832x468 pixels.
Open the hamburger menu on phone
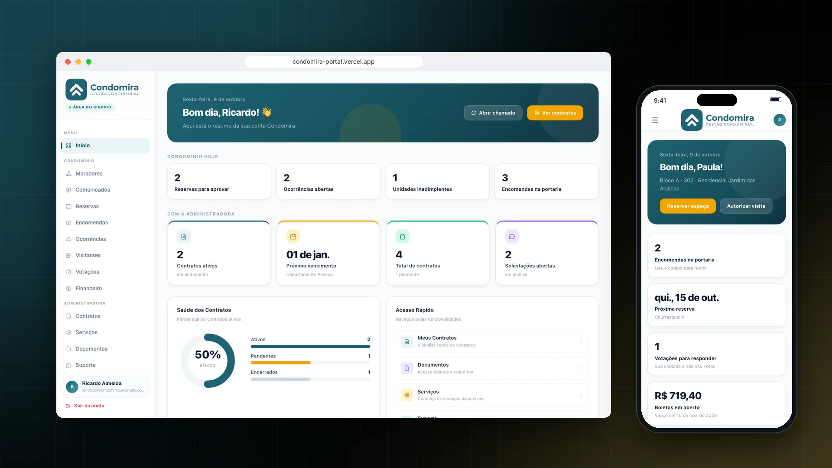click(655, 120)
